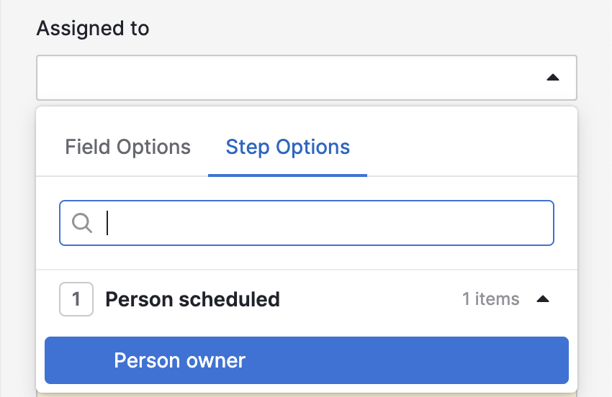
Task: Click the blue underline beneath Step Options
Action: (x=287, y=175)
